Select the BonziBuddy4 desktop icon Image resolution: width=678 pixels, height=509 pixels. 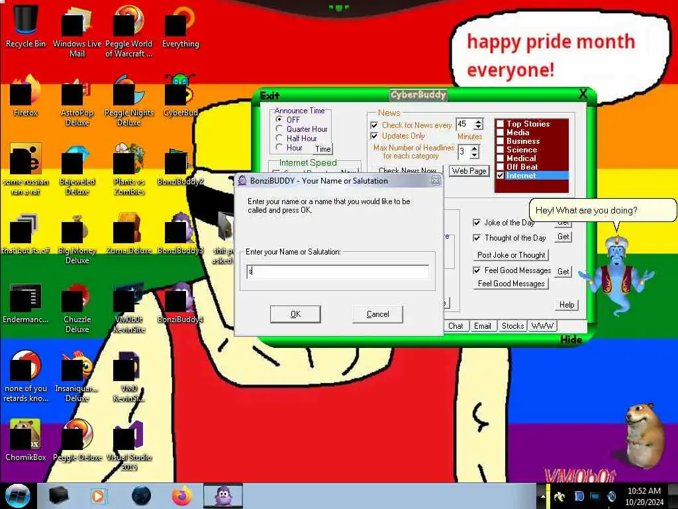tap(180, 302)
